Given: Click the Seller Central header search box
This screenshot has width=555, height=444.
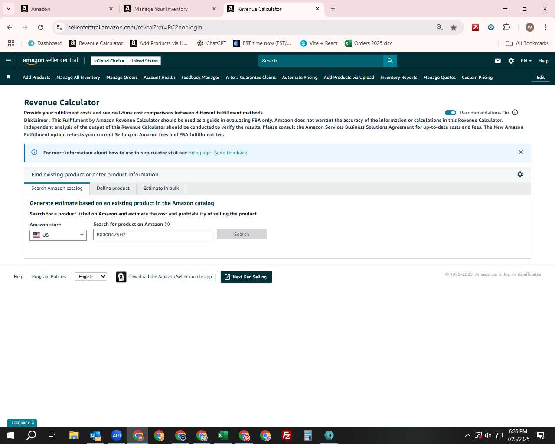Looking at the screenshot, I should click(321, 61).
